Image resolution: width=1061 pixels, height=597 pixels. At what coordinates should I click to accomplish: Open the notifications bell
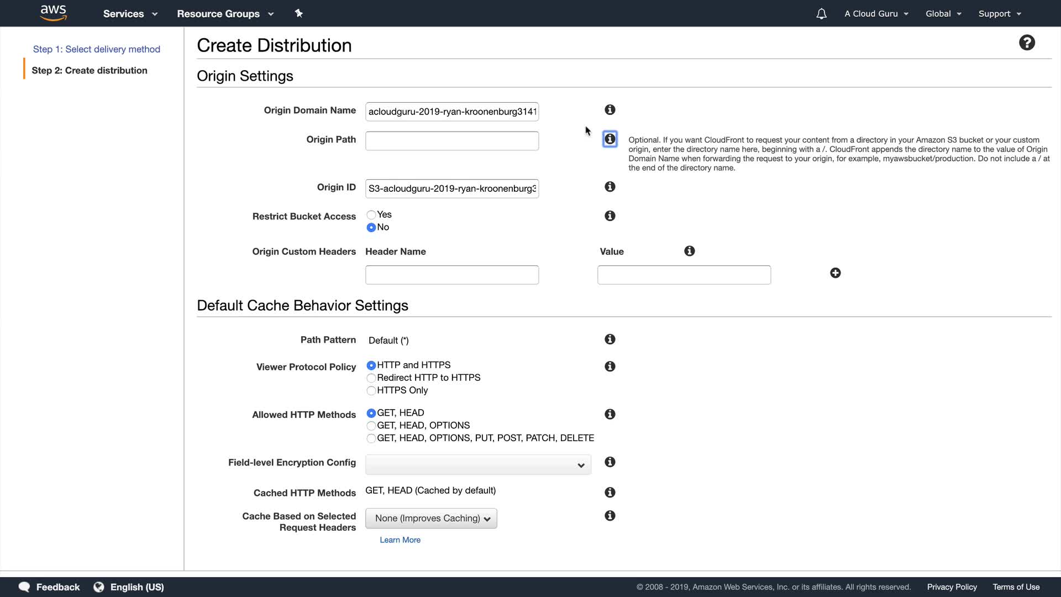pyautogui.click(x=821, y=14)
